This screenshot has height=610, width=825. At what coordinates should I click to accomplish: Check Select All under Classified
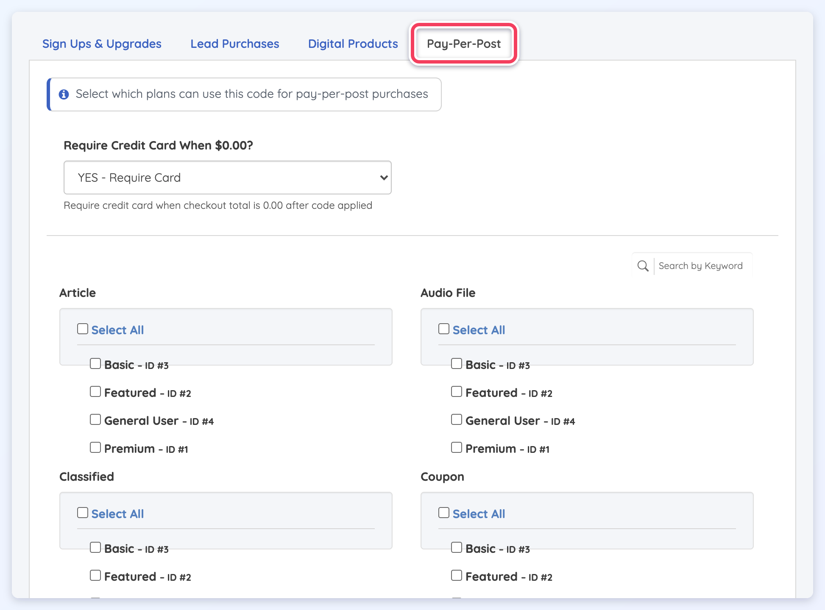point(83,513)
